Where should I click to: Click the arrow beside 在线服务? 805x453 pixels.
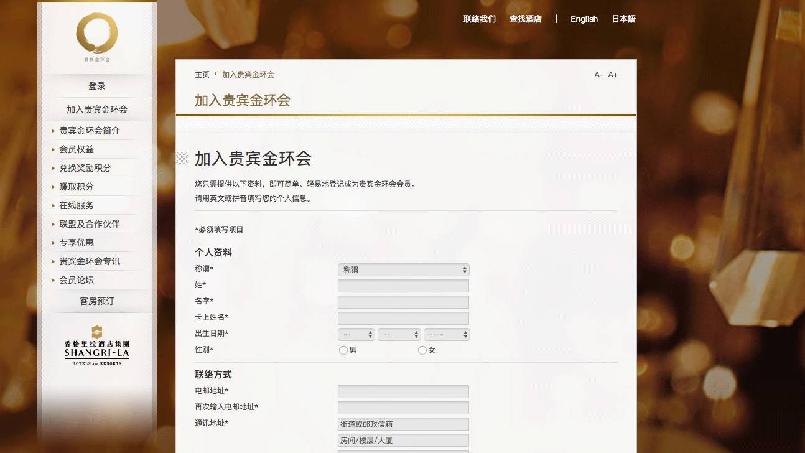coord(54,205)
